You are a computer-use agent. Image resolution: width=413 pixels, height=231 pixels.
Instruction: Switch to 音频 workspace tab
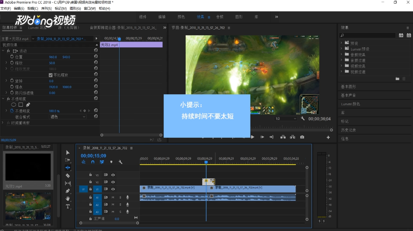click(x=220, y=17)
